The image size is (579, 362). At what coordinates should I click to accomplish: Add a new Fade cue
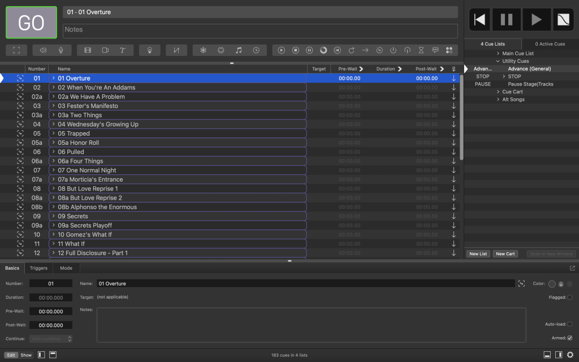176,50
